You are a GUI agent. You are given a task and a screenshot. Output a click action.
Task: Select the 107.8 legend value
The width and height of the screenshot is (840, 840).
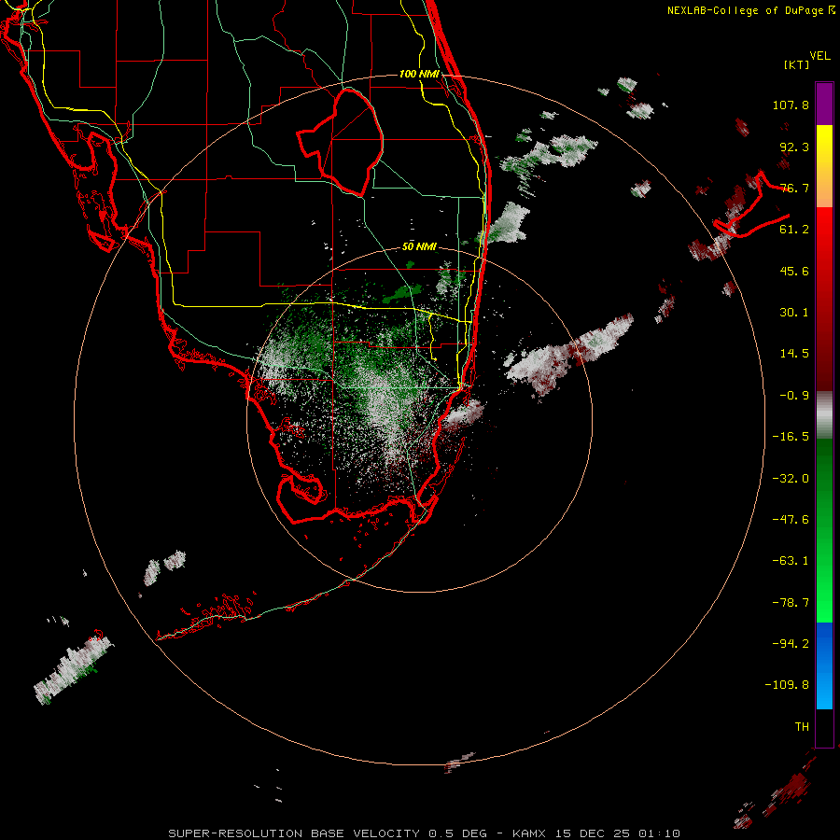[x=791, y=105]
